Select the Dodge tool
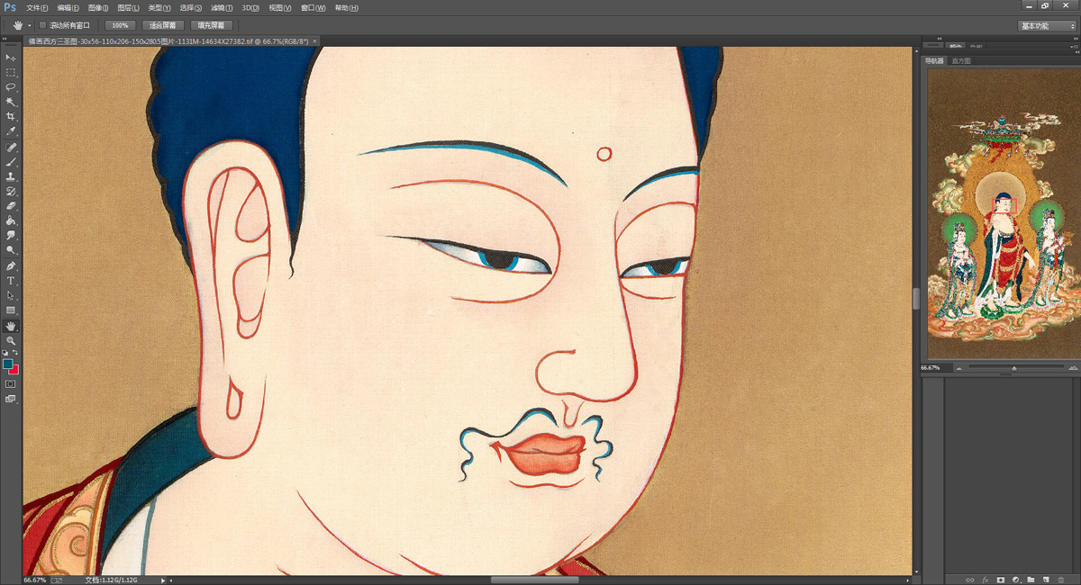Image resolution: width=1081 pixels, height=585 pixels. tap(11, 250)
